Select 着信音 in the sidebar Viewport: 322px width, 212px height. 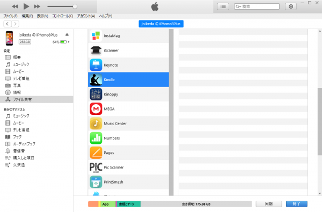click(36, 151)
